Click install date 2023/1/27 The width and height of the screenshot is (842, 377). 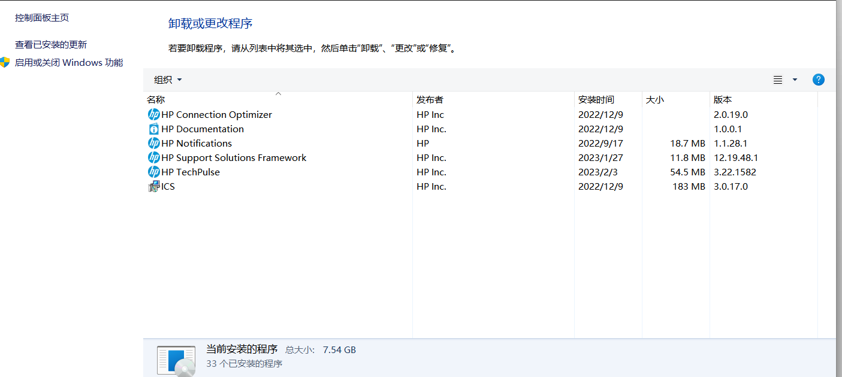(x=600, y=157)
